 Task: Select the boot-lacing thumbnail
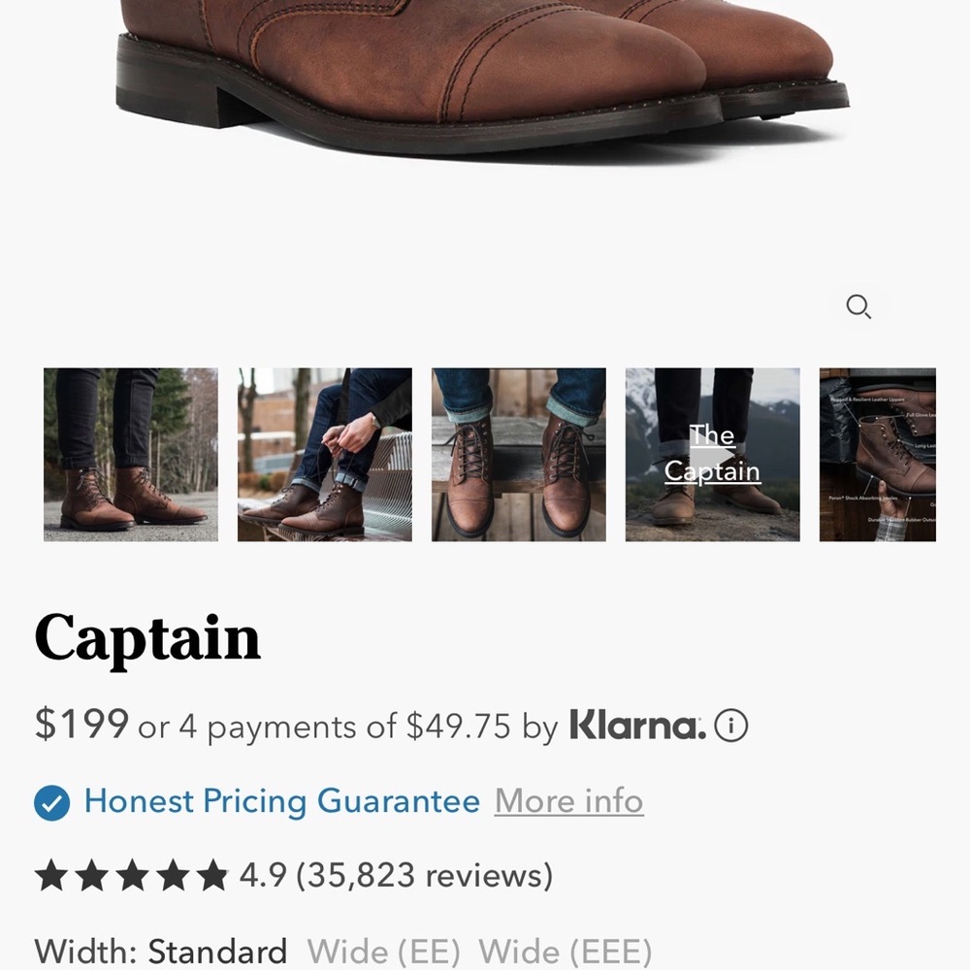[324, 453]
